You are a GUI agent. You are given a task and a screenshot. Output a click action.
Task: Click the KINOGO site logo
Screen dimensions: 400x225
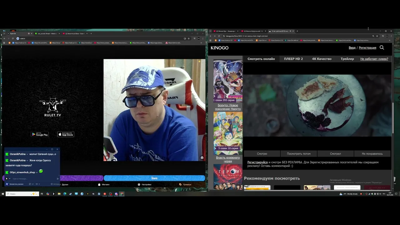(219, 48)
